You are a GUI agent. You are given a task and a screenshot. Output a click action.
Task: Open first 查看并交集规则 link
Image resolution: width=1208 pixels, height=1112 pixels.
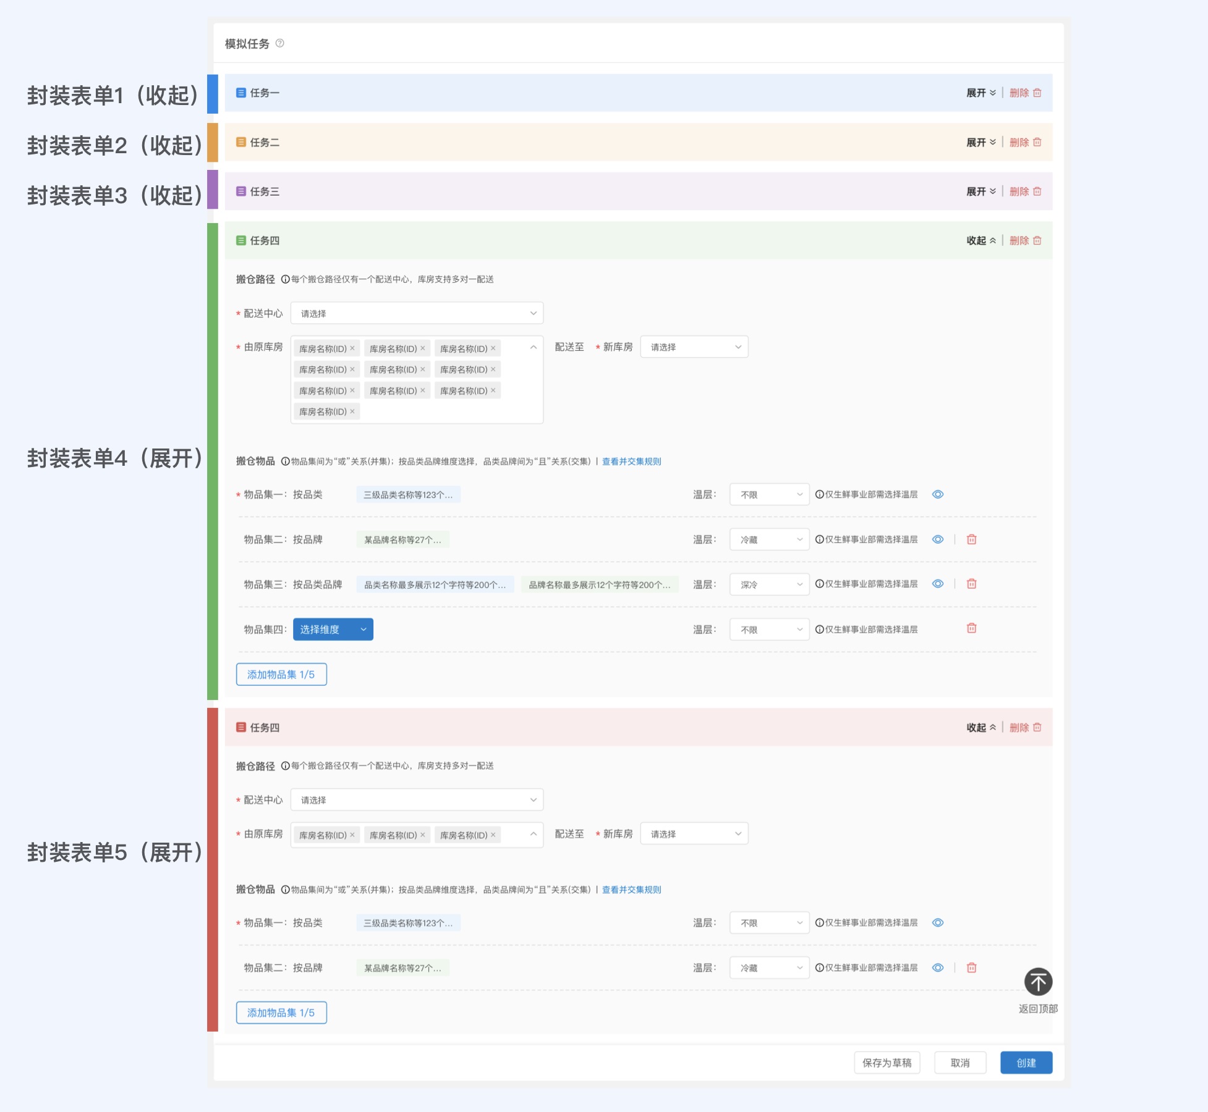tap(631, 461)
